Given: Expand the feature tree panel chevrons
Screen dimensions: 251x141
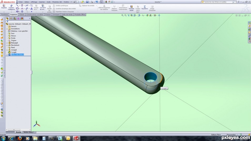Looking at the screenshot, I should point(30,19).
